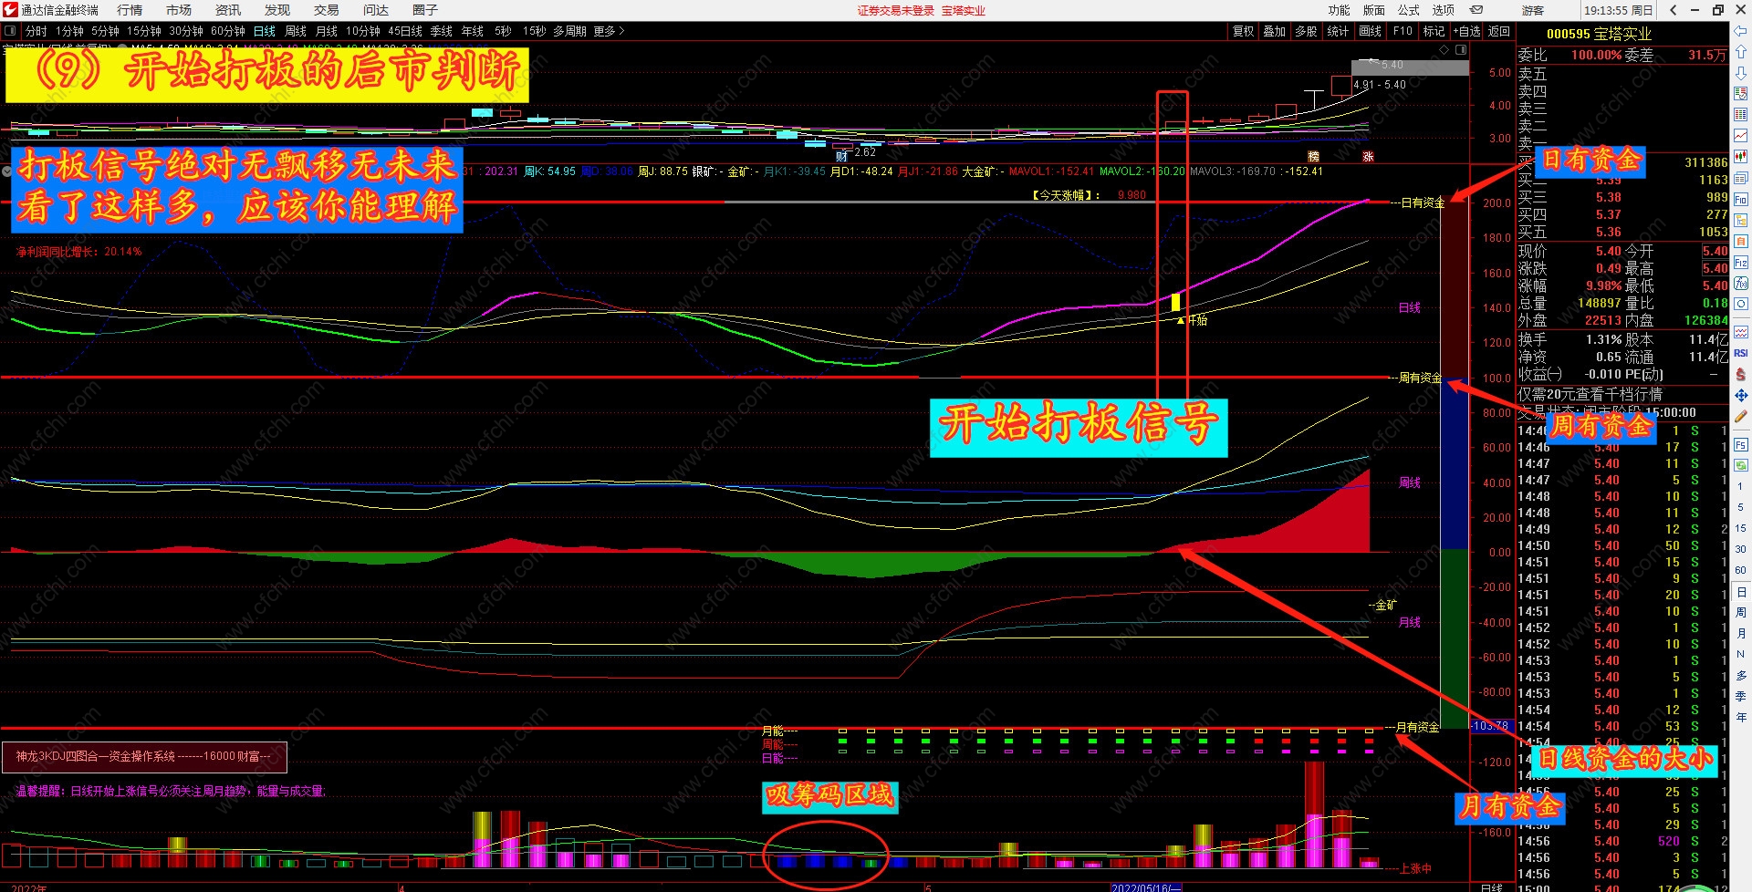Screen dimensions: 1752x892
Task: Open the 复权 dropdown in chart toolbar
Action: tap(1243, 31)
